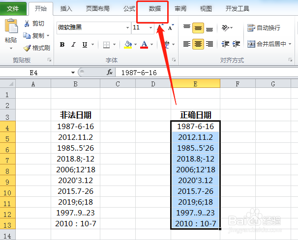This screenshot has width=298, height=240.
Task: Open the Name Box dropdown arrow
Action: (x=73, y=73)
